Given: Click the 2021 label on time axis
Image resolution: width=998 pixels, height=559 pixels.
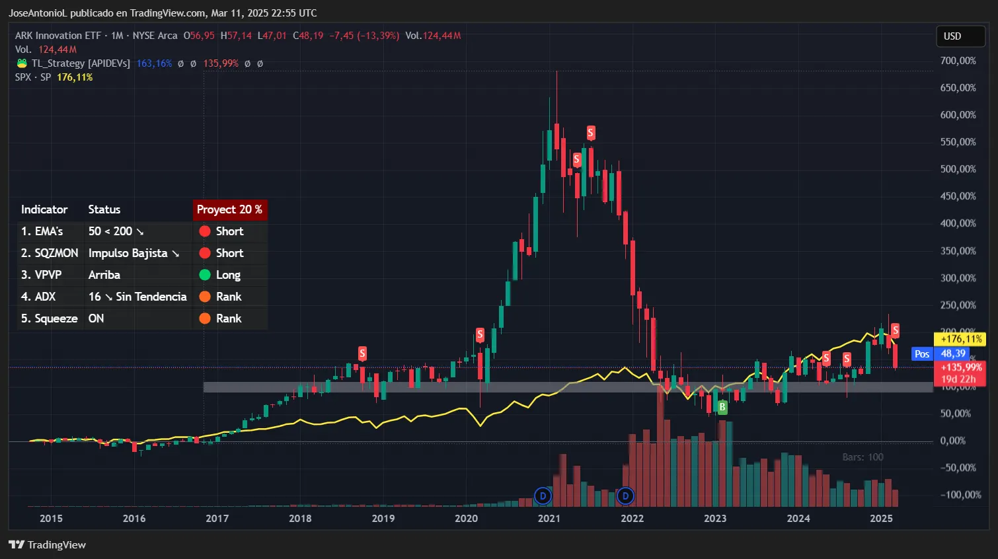Looking at the screenshot, I should point(549,518).
